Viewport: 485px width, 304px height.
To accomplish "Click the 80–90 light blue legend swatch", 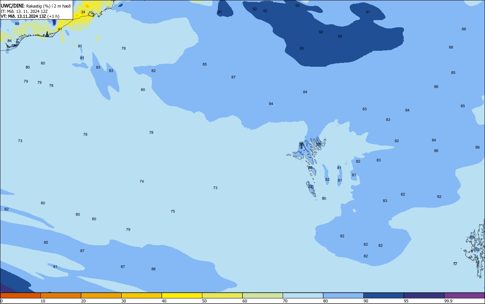I will [343, 295].
